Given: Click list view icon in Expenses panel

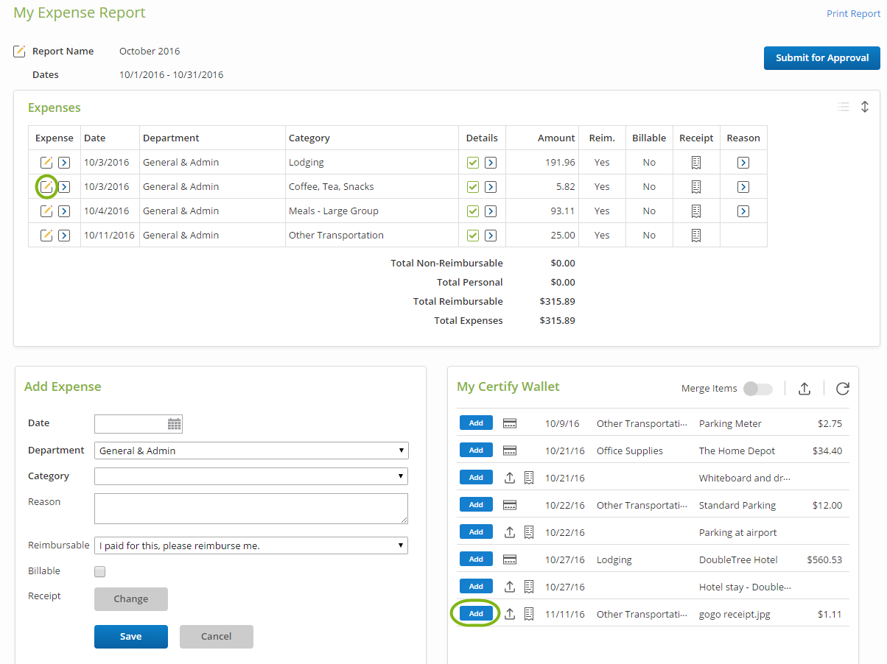Looking at the screenshot, I should pyautogui.click(x=844, y=107).
